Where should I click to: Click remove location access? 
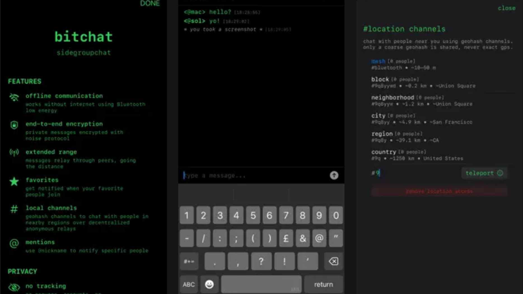coord(439,191)
